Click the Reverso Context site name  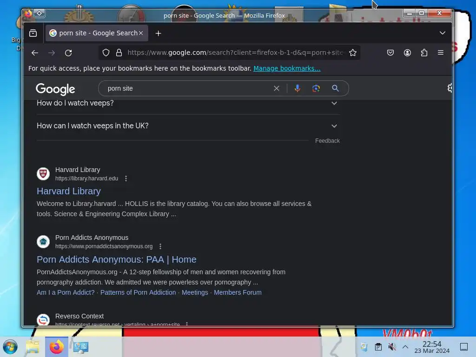[79, 316]
